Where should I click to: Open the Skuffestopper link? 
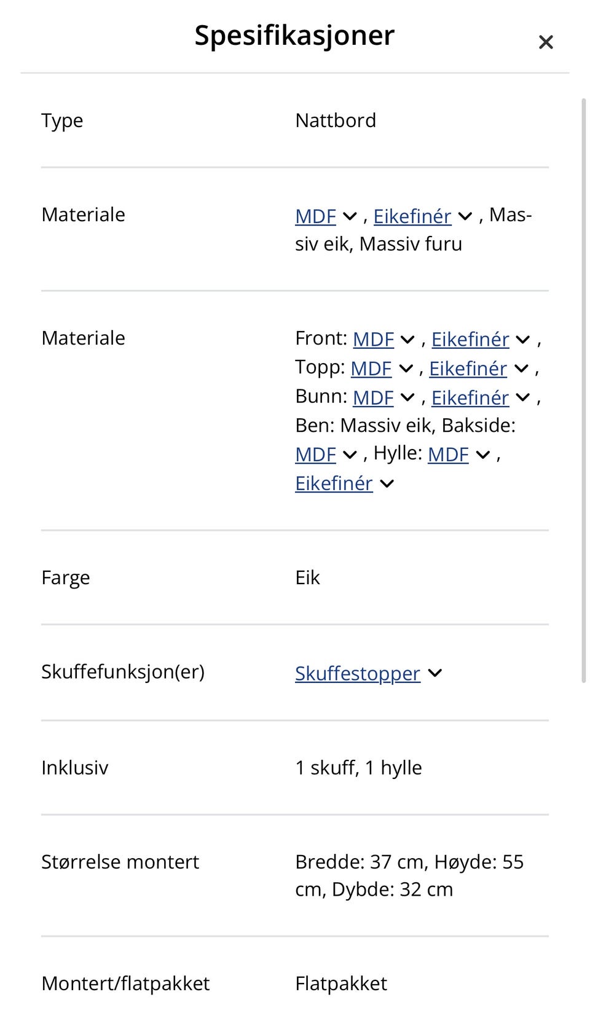tap(357, 674)
